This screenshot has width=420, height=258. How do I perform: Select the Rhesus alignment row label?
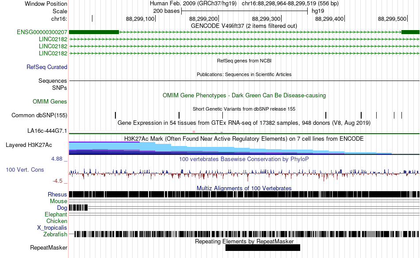[x=57, y=194]
